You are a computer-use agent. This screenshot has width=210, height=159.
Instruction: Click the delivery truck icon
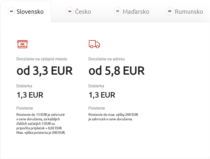click(x=94, y=44)
